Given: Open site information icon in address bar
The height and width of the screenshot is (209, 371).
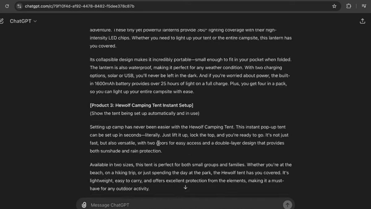Looking at the screenshot, I should pyautogui.click(x=19, y=6).
